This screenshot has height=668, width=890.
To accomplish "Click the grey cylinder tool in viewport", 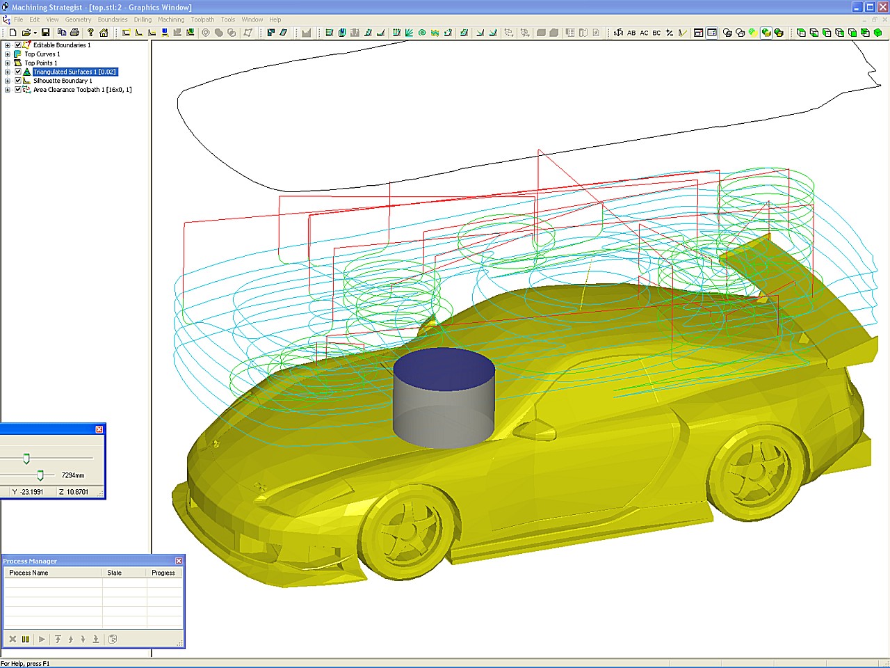I will pyautogui.click(x=444, y=398).
